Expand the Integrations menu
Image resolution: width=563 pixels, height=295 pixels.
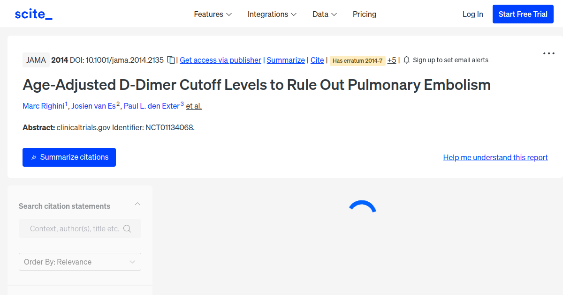point(272,14)
